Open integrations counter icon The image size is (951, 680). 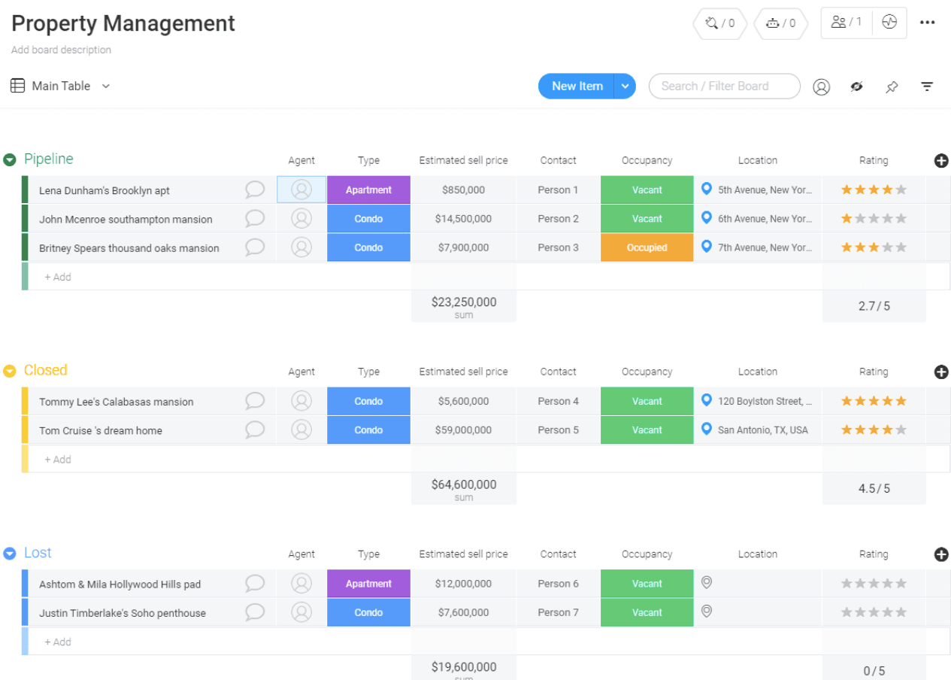pyautogui.click(x=719, y=23)
